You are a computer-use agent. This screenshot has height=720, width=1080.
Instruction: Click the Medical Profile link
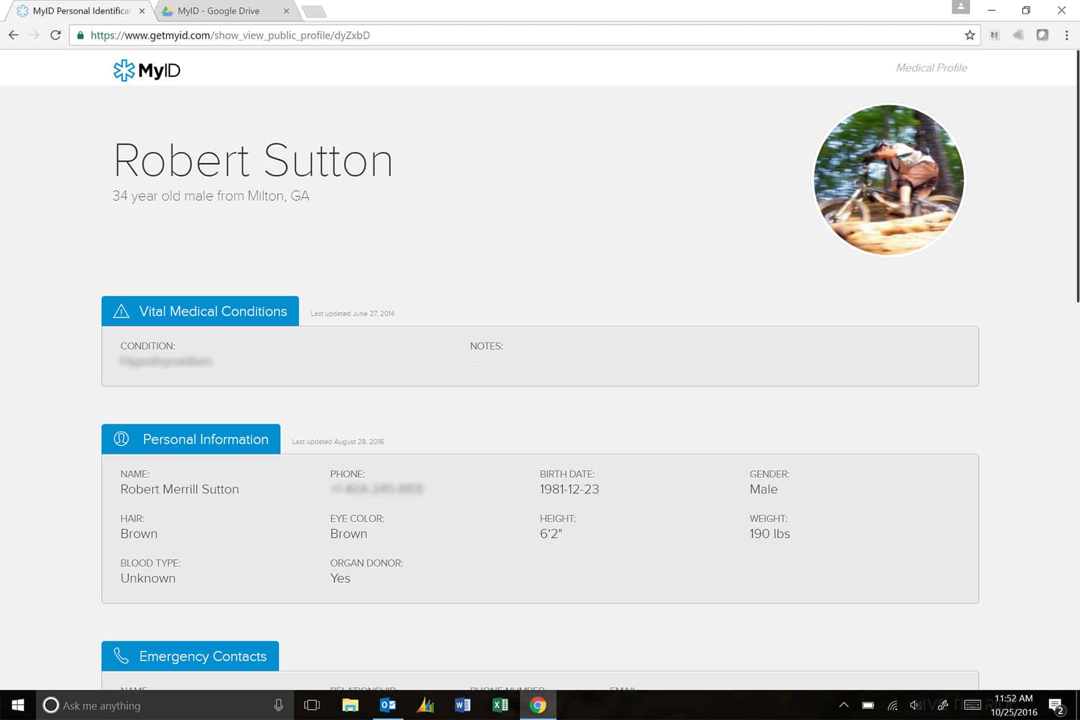coord(931,67)
